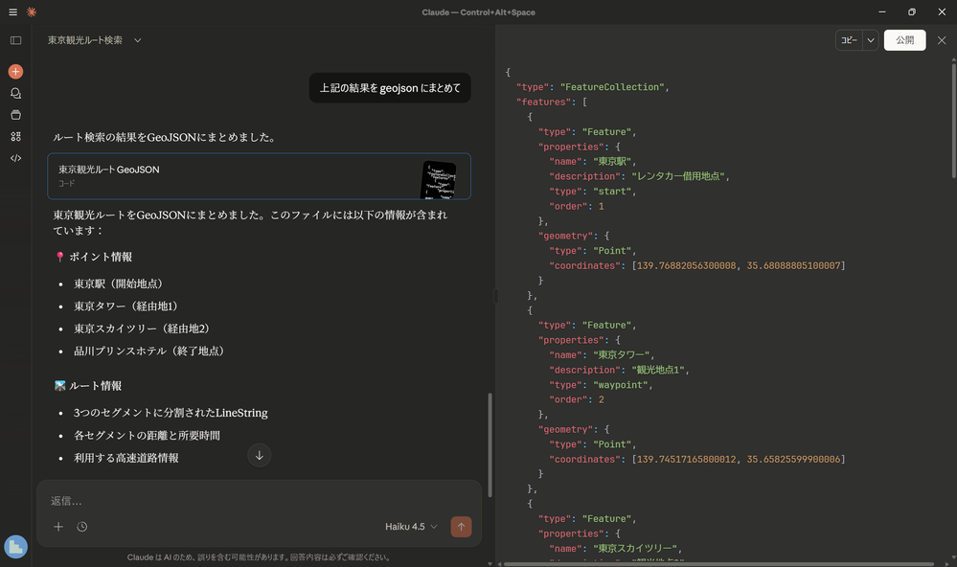Open the 東京観光ルート GeoJSON artifact card
The height and width of the screenshot is (567, 957).
(259, 176)
